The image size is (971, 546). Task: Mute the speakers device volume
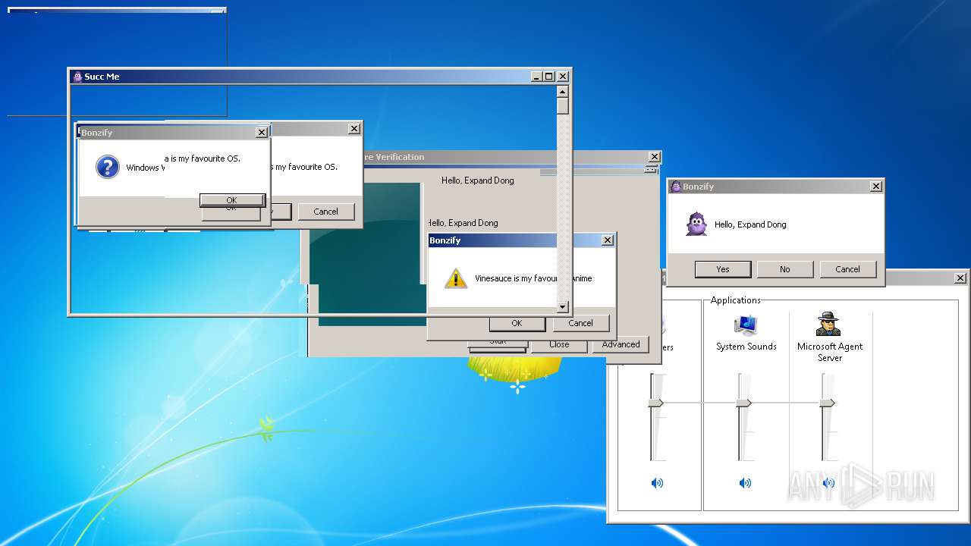point(657,483)
